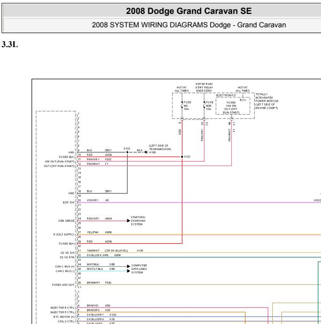Click vertical 'PNK/GRY' label below fuse M28
This screenshot has width=321, height=324.
[x=202, y=135]
